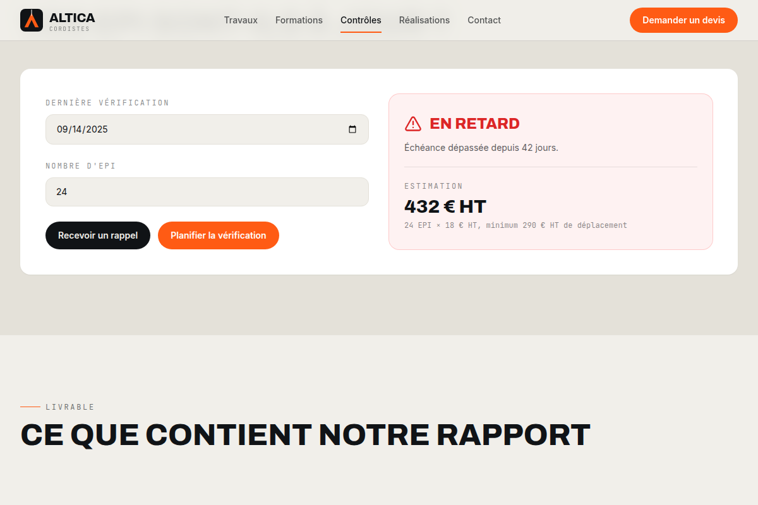
Task: Click 'CE QUE CONTIENT NOTRE RAPPORT' heading
Action: point(306,434)
